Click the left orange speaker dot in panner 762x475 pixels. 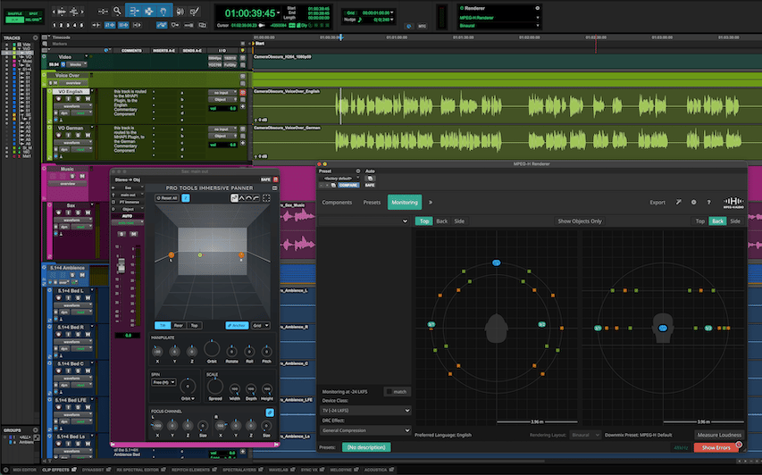(171, 254)
